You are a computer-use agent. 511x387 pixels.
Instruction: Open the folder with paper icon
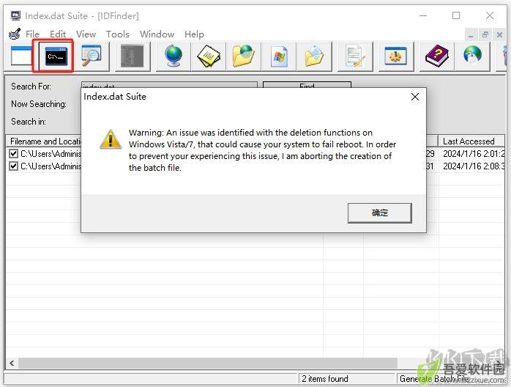point(314,56)
